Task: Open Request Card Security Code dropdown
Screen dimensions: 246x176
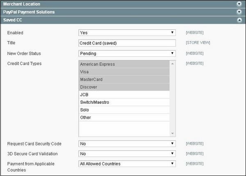Action: click(127, 144)
